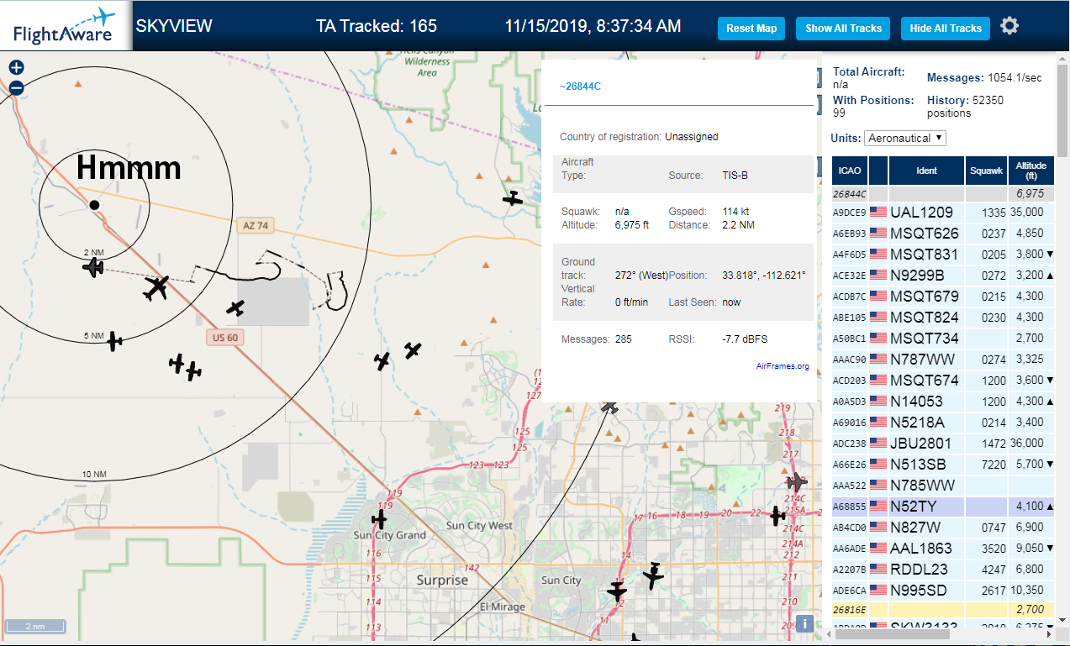Click US flag in MSQT626 row

(x=878, y=234)
